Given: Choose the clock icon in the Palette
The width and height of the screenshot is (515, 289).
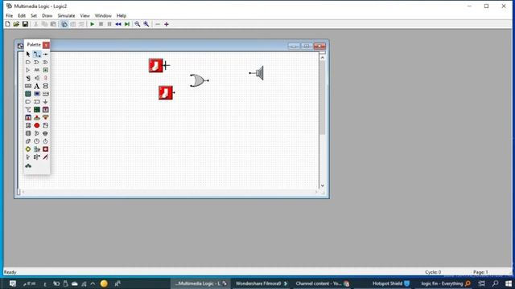Looking at the screenshot, I should (37, 141).
